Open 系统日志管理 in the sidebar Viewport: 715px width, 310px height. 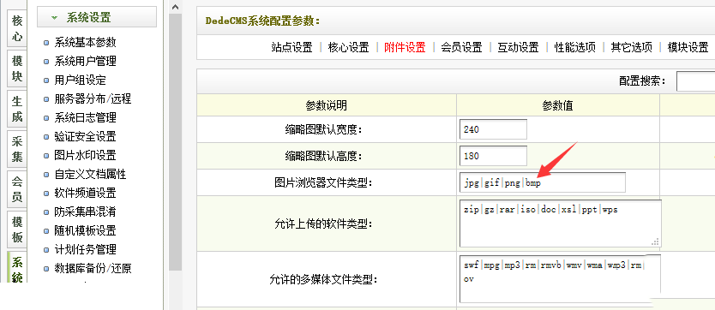click(x=85, y=117)
